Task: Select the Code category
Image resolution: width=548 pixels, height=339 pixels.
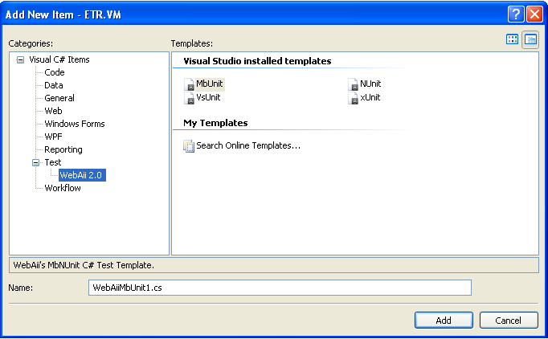Action: (55, 72)
